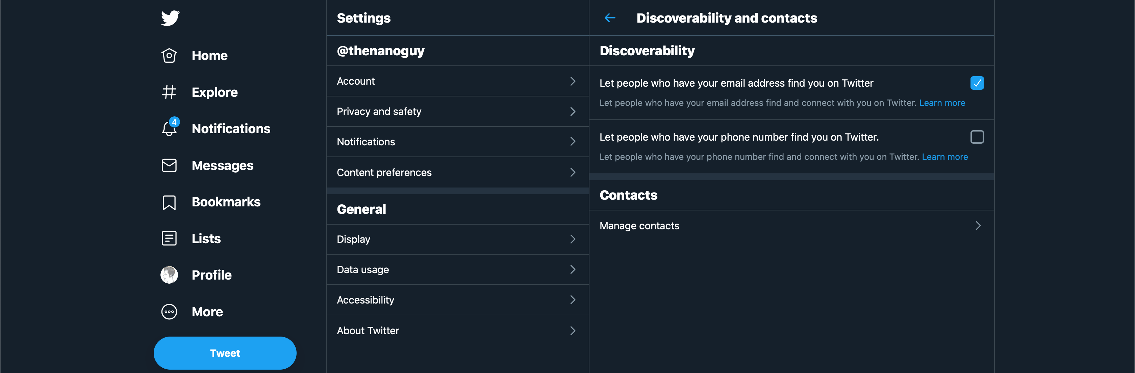Select Content preferences in Settings

coord(457,172)
